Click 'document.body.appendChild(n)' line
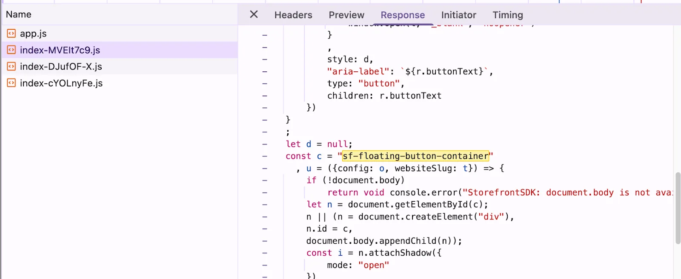Viewport: 681px width, 279px height. [384, 241]
